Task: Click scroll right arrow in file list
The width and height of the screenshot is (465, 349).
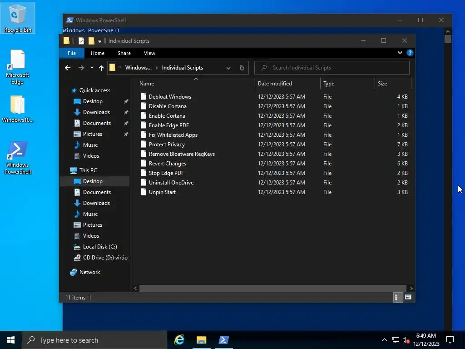Action: (411, 288)
